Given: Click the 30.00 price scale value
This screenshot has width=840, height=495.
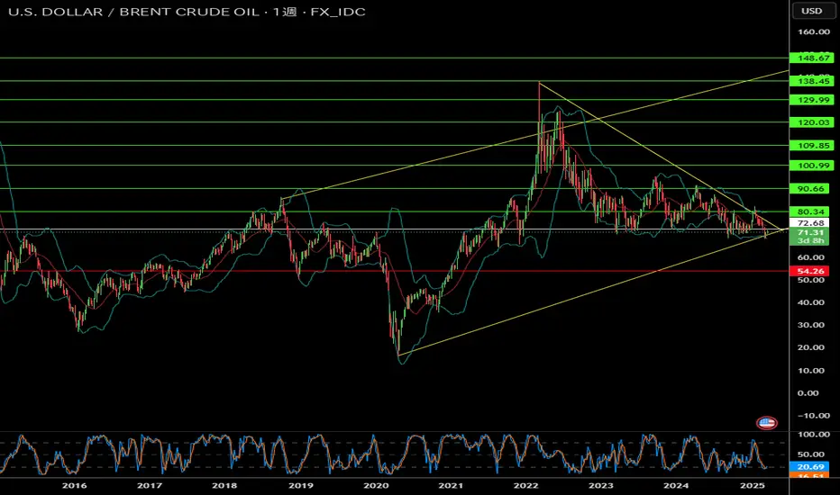Looking at the screenshot, I should [x=810, y=325].
